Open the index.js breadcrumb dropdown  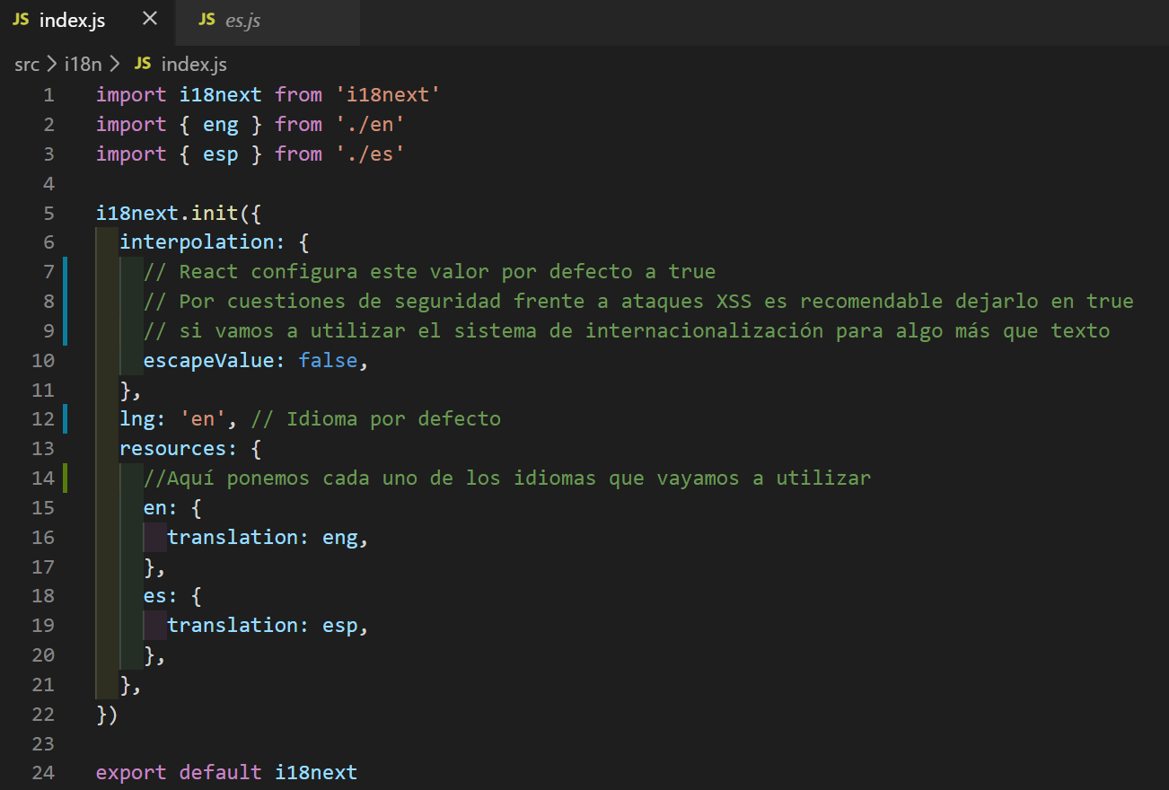click(x=193, y=64)
